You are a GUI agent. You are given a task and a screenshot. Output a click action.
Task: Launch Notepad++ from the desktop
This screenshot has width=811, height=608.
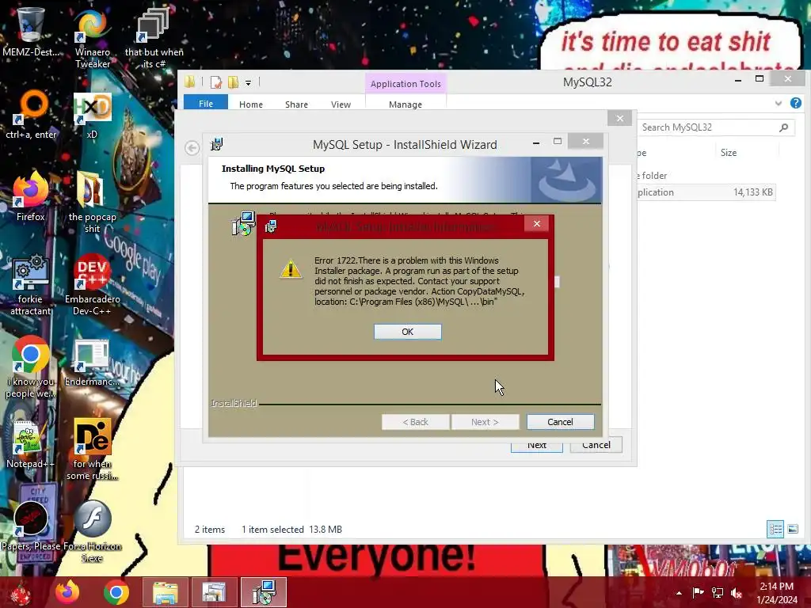[30, 443]
